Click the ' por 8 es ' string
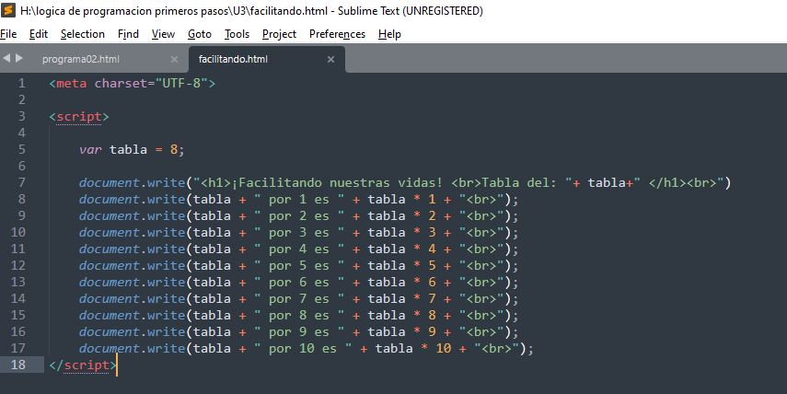The height and width of the screenshot is (394, 787). click(x=299, y=315)
